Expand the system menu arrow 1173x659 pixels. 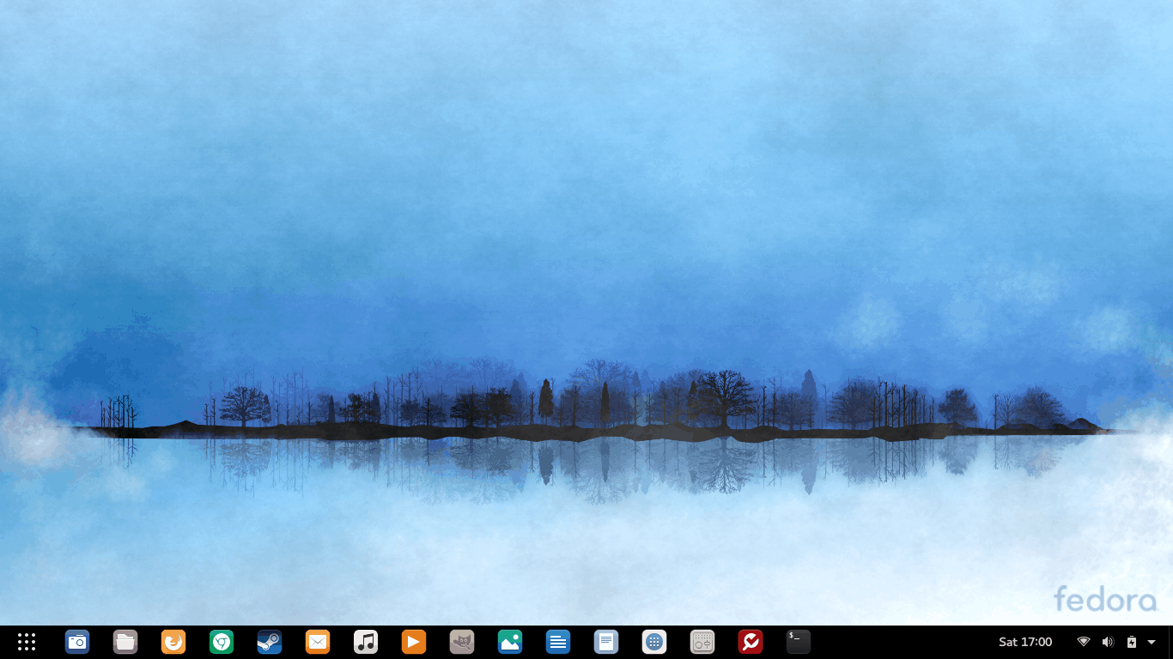coord(1152,642)
